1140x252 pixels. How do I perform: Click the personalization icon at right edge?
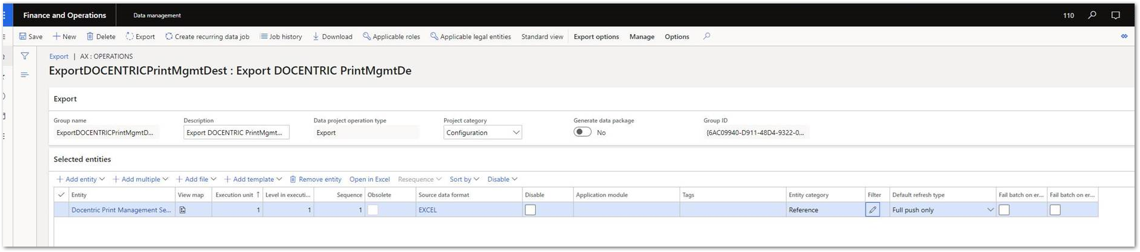tap(1124, 37)
